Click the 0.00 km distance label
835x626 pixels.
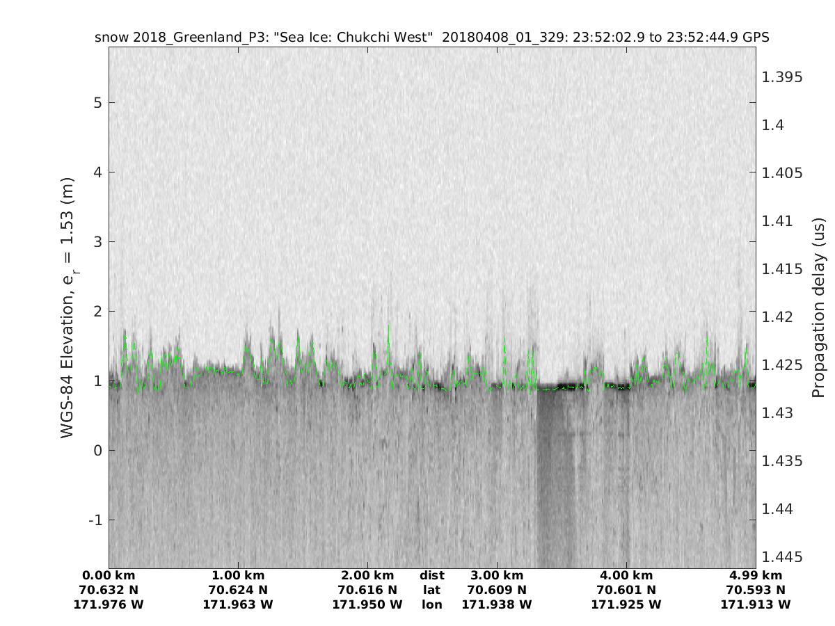[109, 576]
